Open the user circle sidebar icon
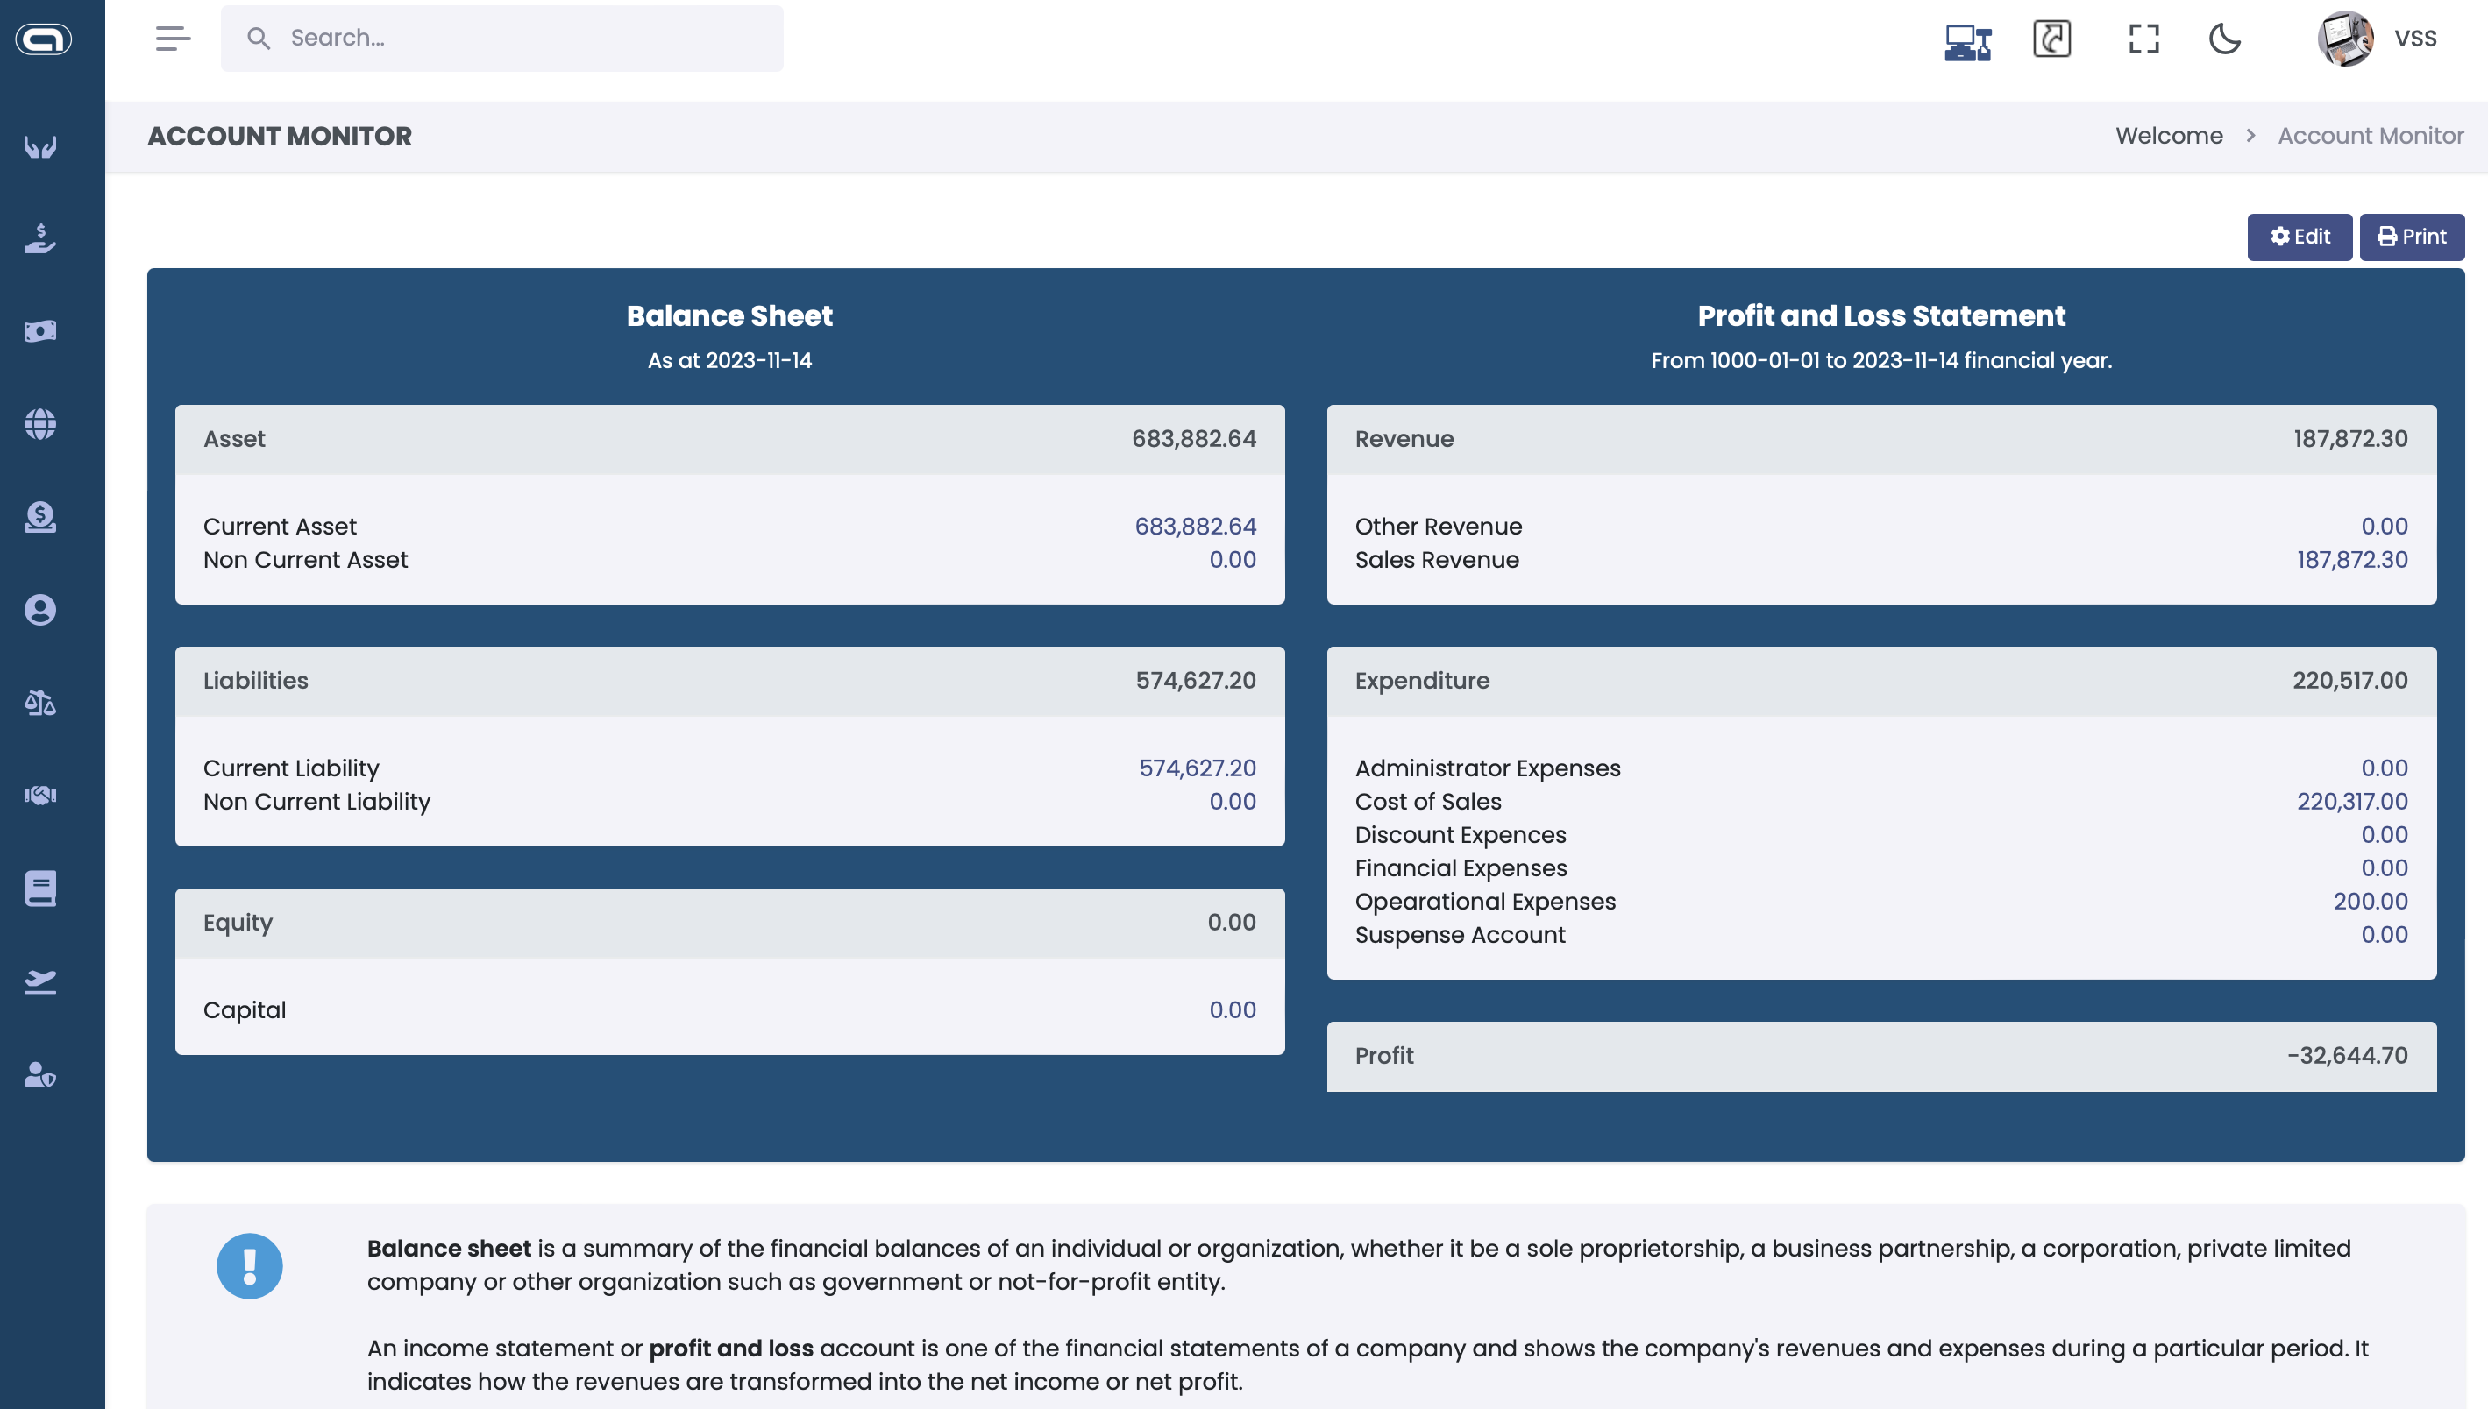This screenshot has width=2488, height=1409. [39, 610]
